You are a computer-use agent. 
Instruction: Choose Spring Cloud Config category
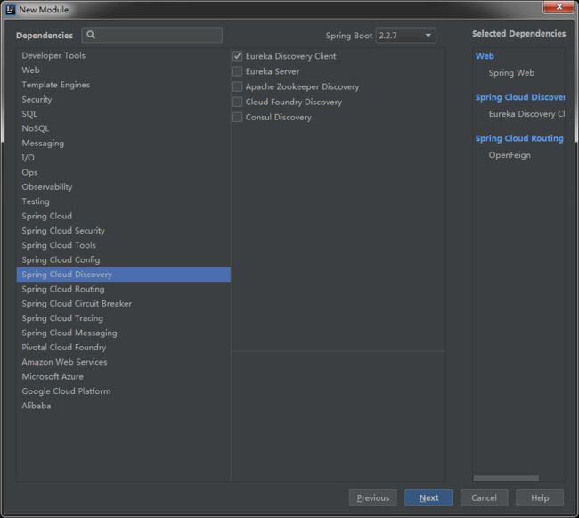pyautogui.click(x=123, y=259)
